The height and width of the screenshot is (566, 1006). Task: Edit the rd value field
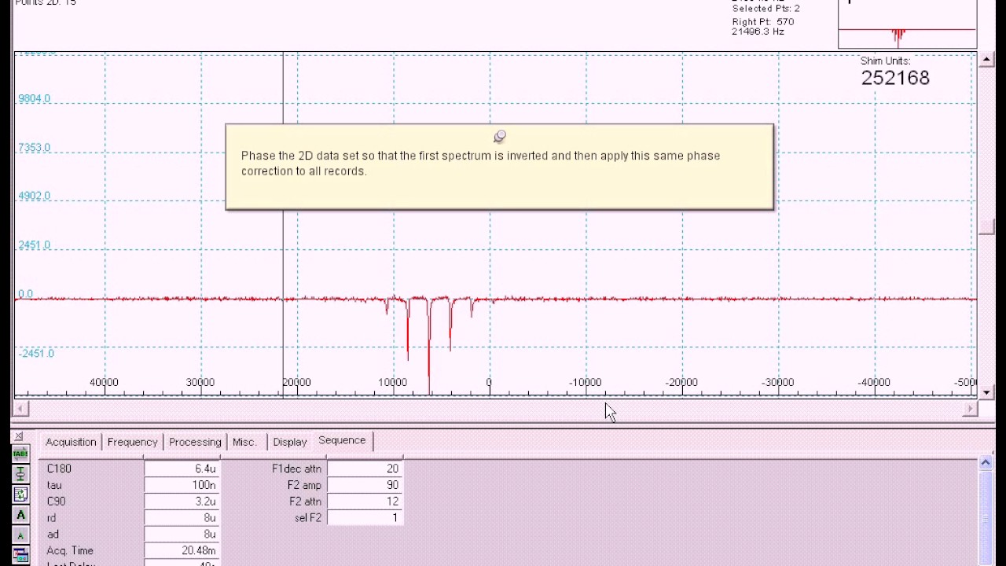point(182,518)
